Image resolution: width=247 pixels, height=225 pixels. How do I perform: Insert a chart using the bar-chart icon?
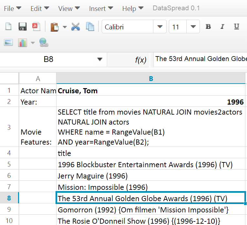pos(23,42)
